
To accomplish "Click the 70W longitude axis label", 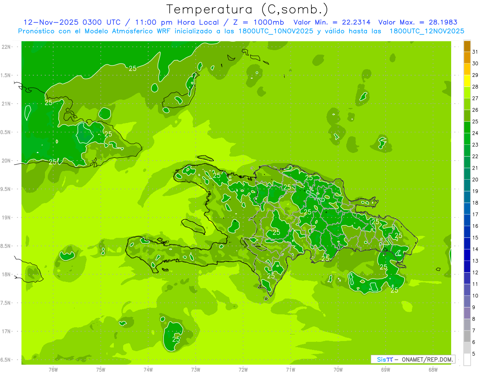I will pyautogui.click(x=338, y=369).
